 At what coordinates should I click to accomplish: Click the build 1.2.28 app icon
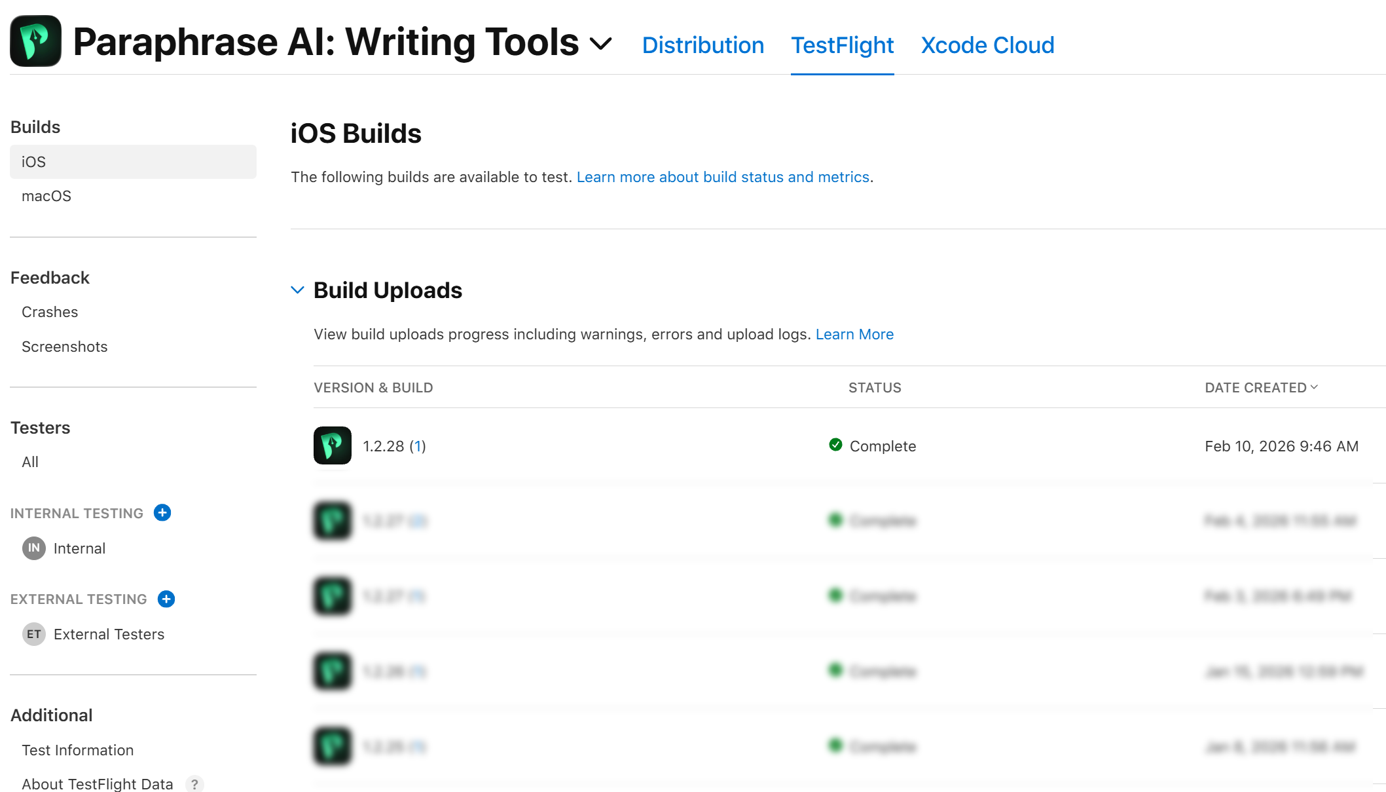point(333,445)
